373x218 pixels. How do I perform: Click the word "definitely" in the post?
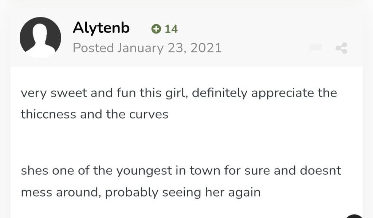220,93
